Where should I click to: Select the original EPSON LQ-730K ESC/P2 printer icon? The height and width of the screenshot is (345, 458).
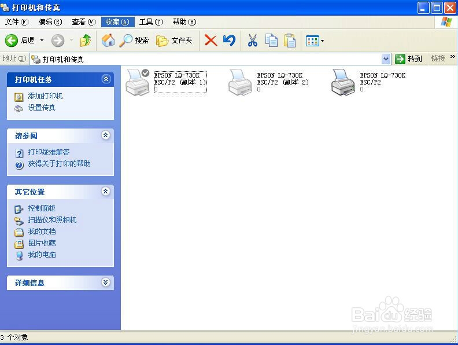click(x=343, y=82)
